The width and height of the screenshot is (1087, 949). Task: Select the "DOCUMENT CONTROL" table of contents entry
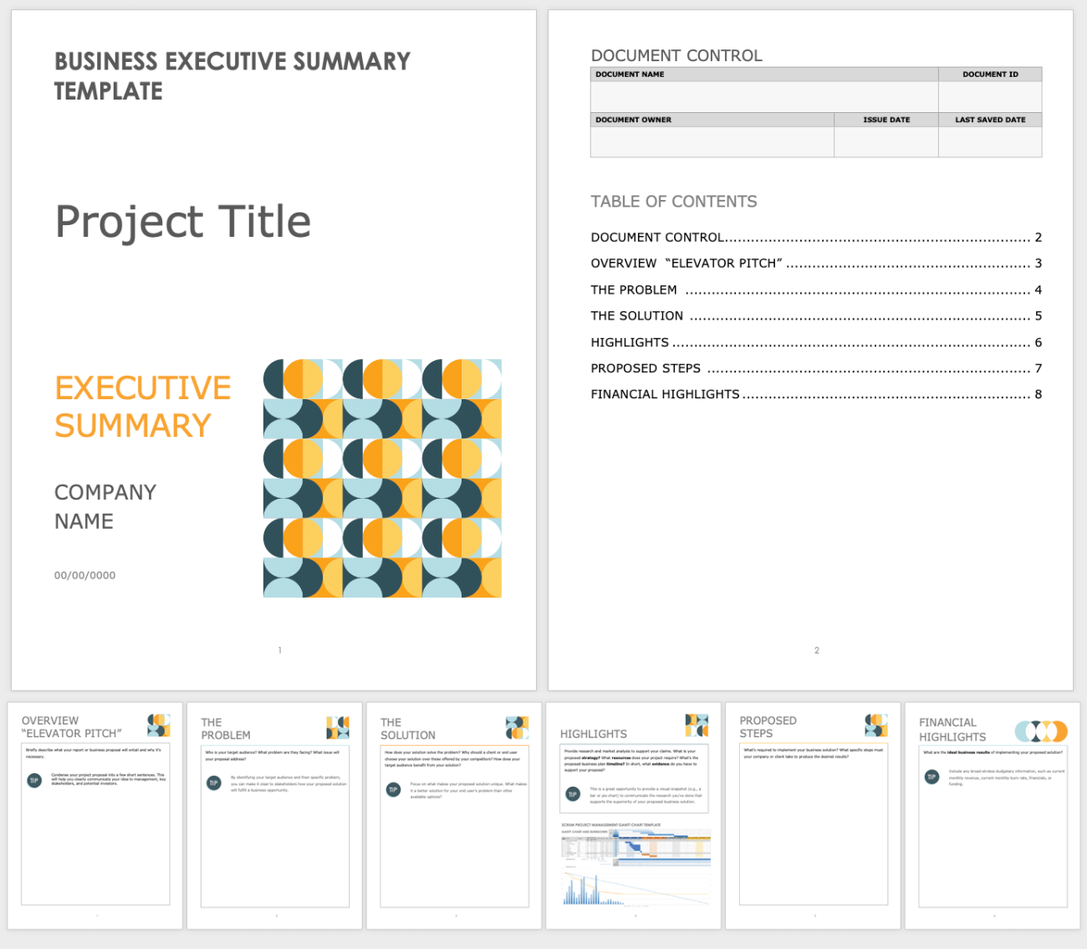(656, 237)
